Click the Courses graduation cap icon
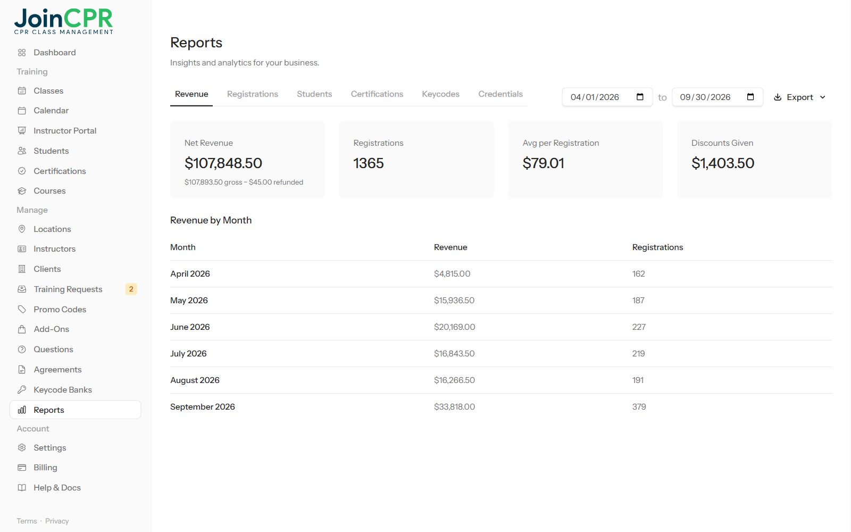Viewport: 851px width, 532px height. point(22,191)
